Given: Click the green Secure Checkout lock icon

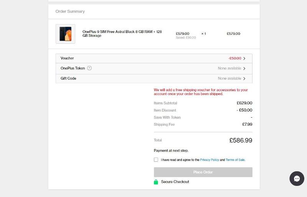Looking at the screenshot, I should click(x=156, y=182).
